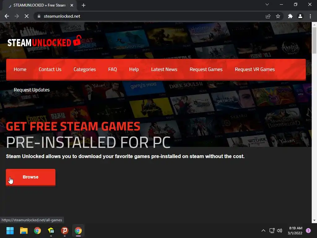Open Chrome three-dot menu
Screen dimensions: 317x238
[310, 16]
